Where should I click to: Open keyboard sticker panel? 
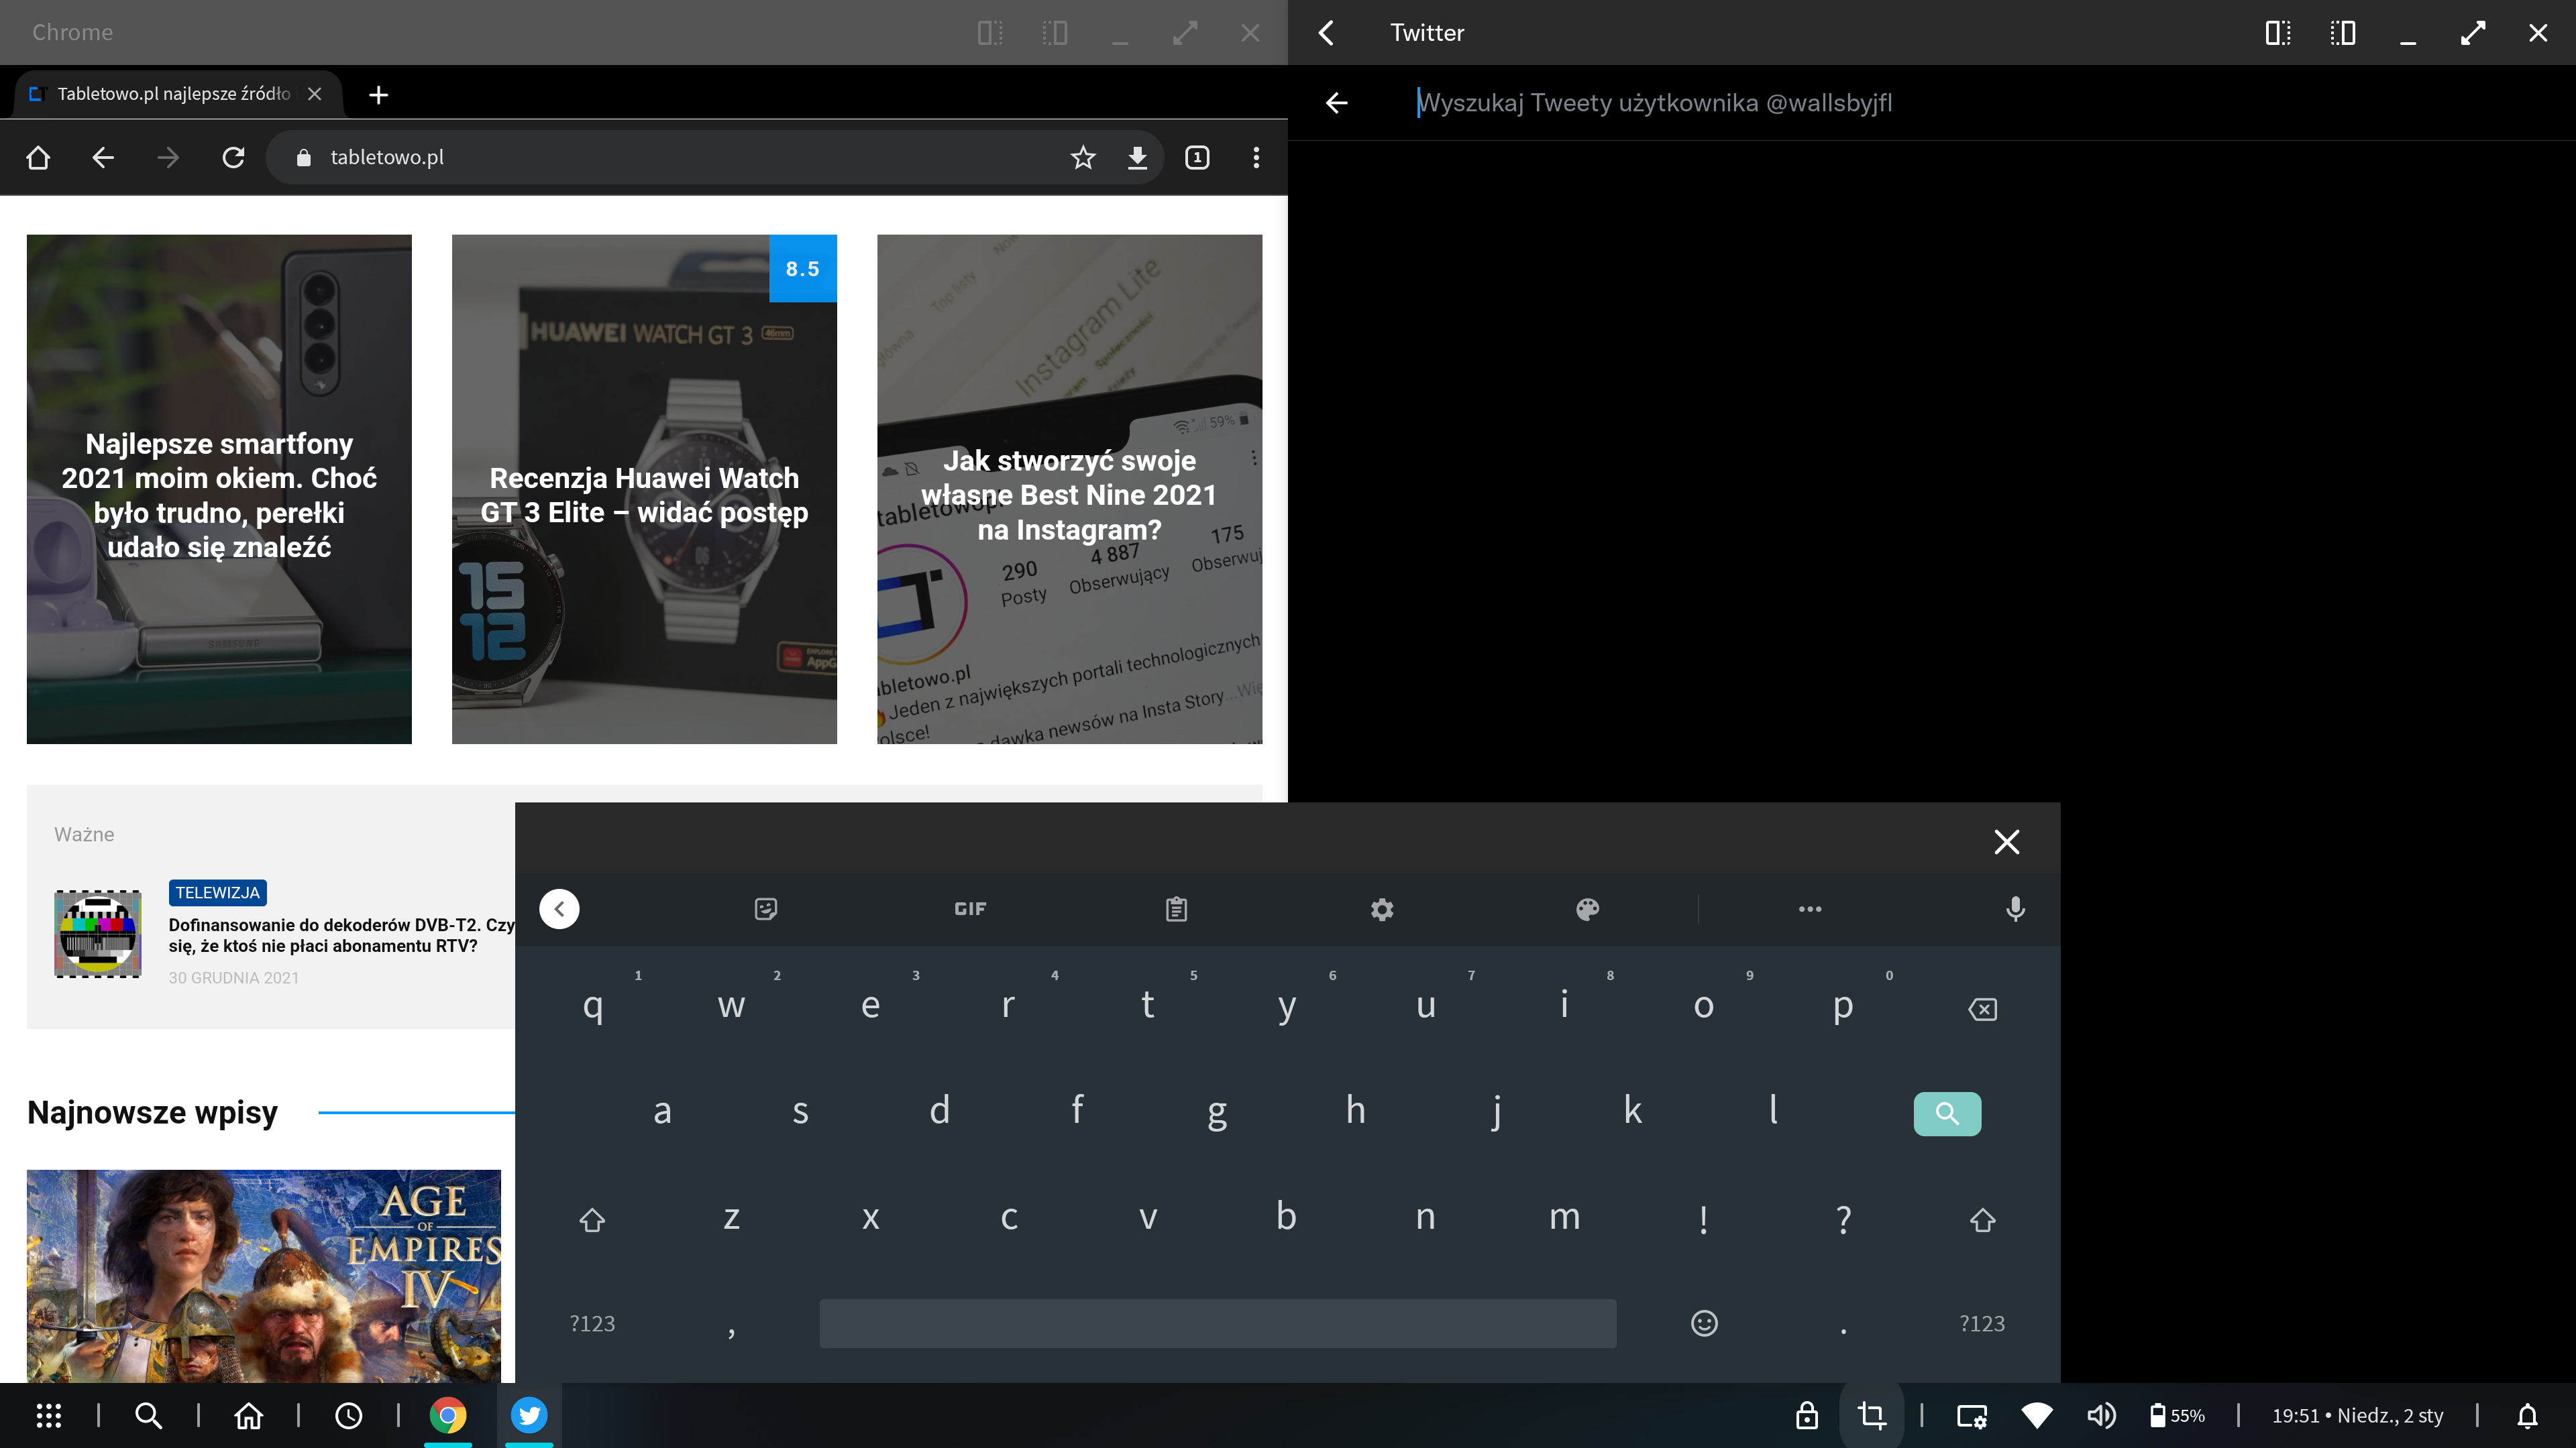[766, 908]
